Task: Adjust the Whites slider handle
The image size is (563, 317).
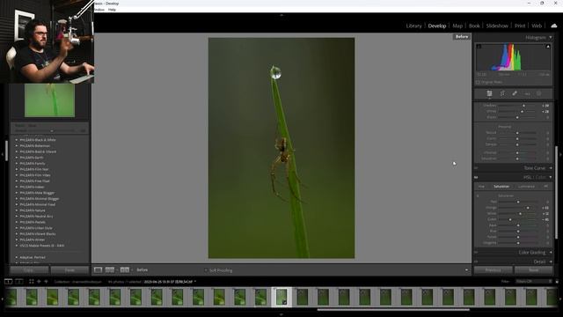Action: pyautogui.click(x=522, y=112)
